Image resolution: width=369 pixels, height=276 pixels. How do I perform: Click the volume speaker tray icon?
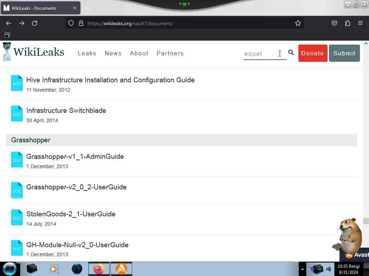click(x=329, y=269)
